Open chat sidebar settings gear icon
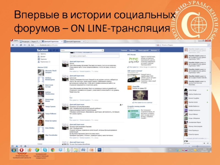The image size is (220, 165). click(204, 143)
